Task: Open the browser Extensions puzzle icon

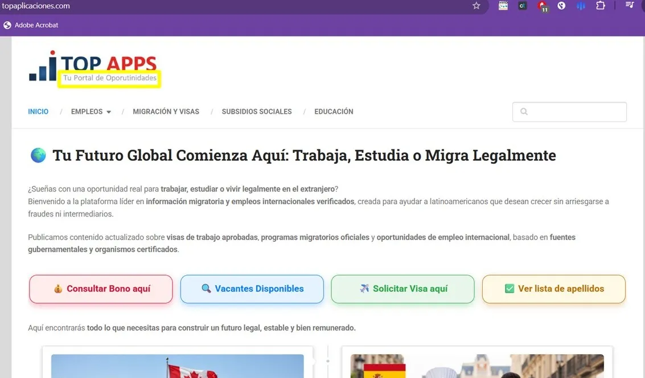Action: click(x=601, y=6)
